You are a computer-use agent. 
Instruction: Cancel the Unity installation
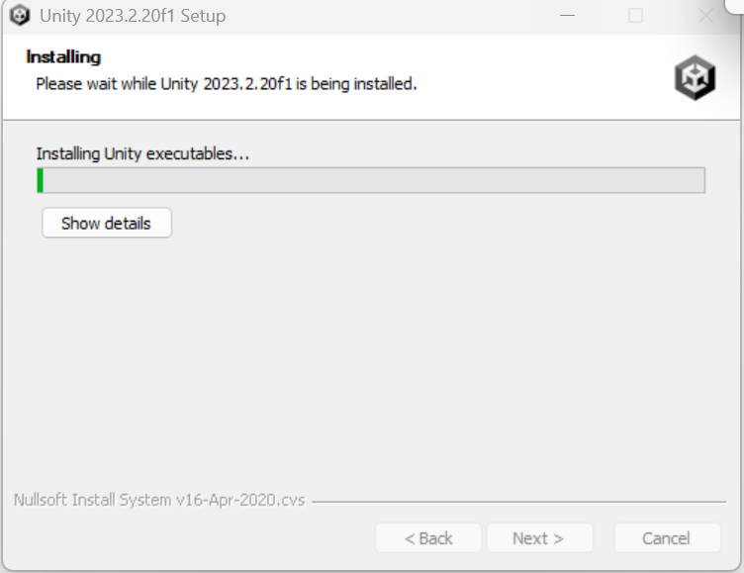tap(667, 538)
